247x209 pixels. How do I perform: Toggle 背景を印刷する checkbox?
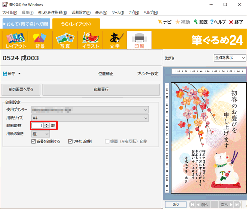click(x=33, y=141)
